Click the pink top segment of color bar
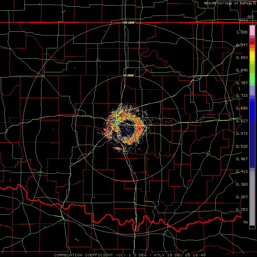Viewport: 257px width, 257px height. [252, 30]
